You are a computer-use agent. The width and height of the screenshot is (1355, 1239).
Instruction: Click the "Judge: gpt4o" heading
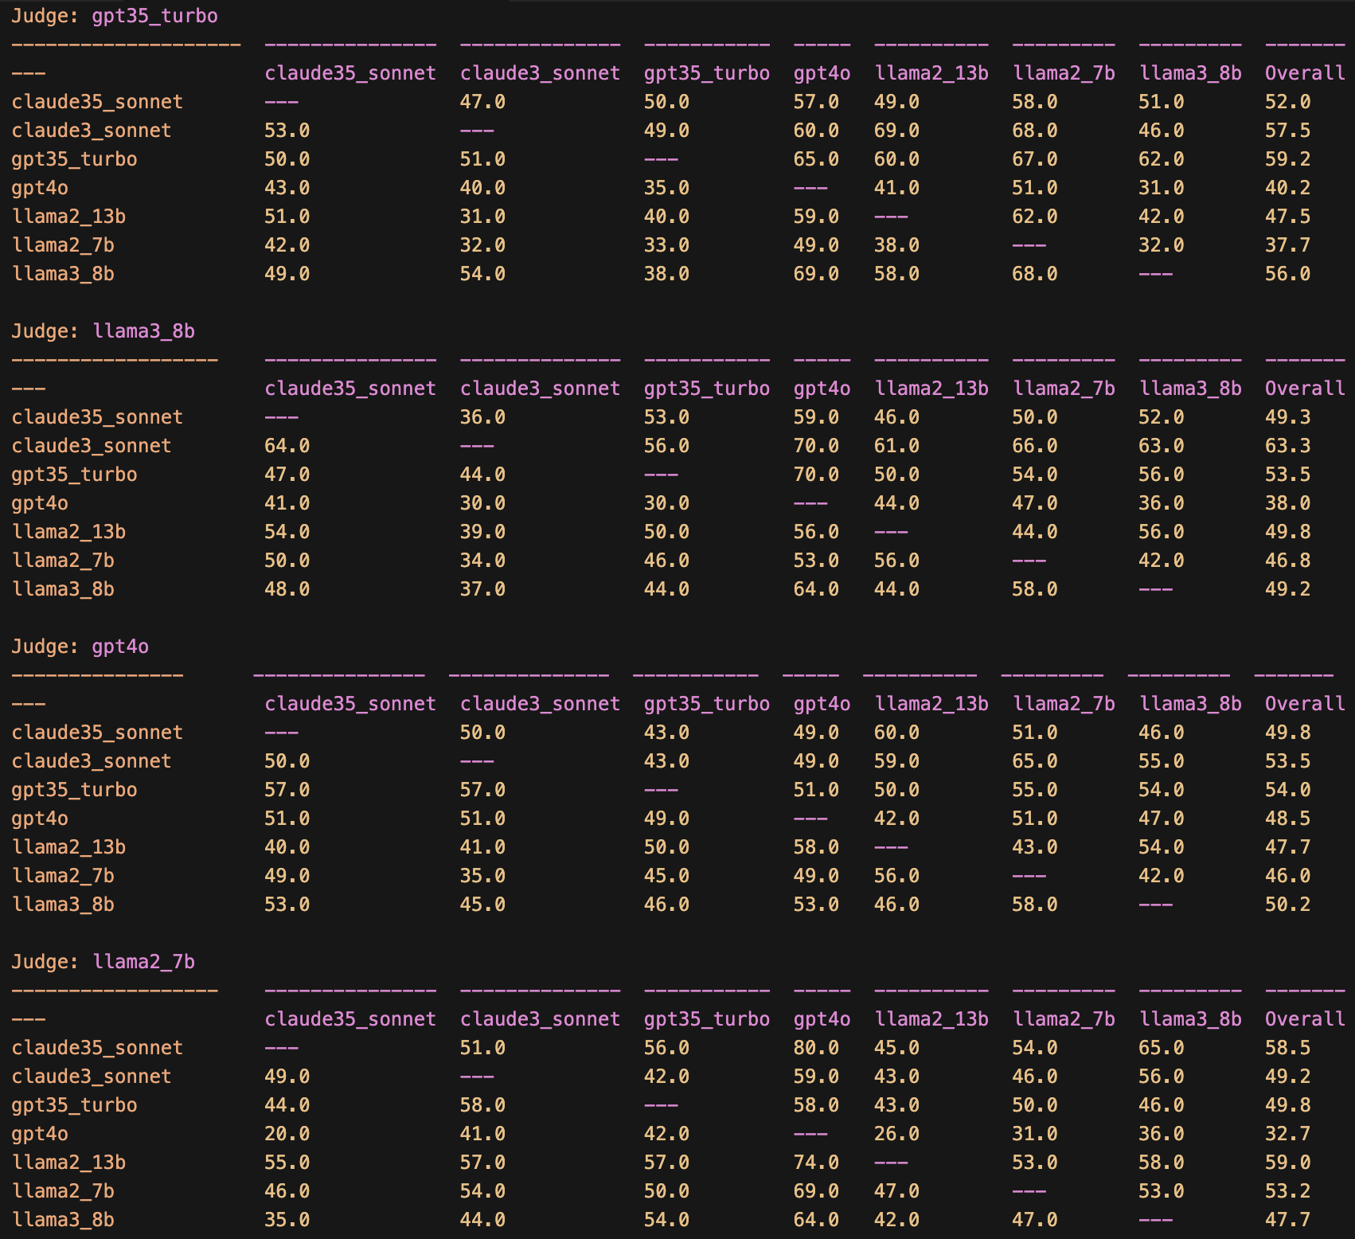pyautogui.click(x=80, y=647)
